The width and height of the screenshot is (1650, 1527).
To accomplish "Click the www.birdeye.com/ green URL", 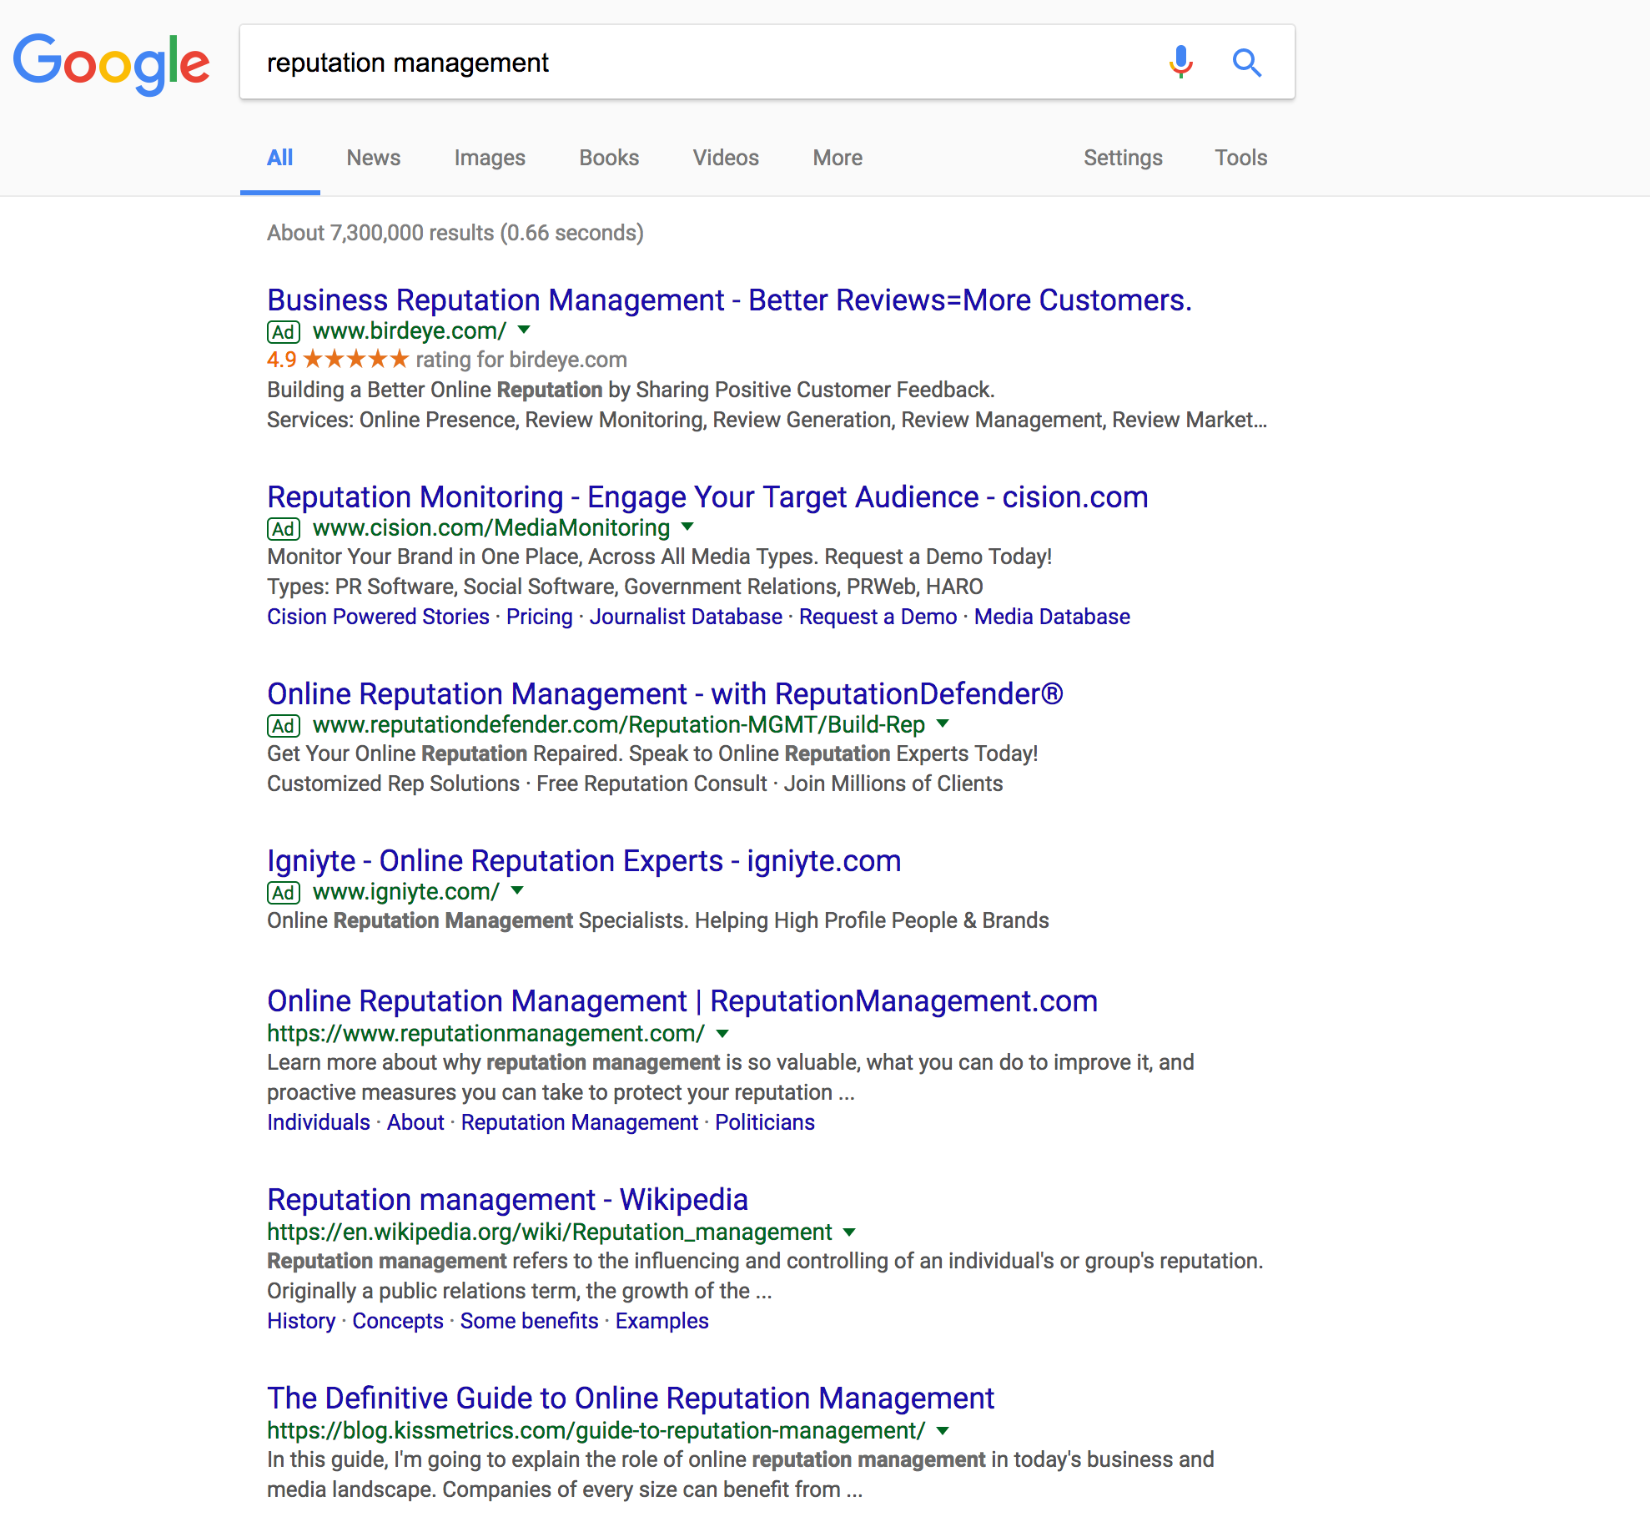I will (x=410, y=331).
